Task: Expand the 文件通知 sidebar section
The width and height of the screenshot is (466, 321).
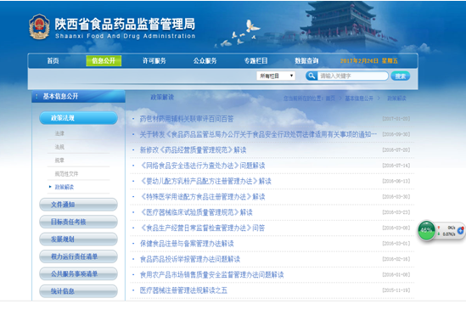Action: click(x=78, y=205)
